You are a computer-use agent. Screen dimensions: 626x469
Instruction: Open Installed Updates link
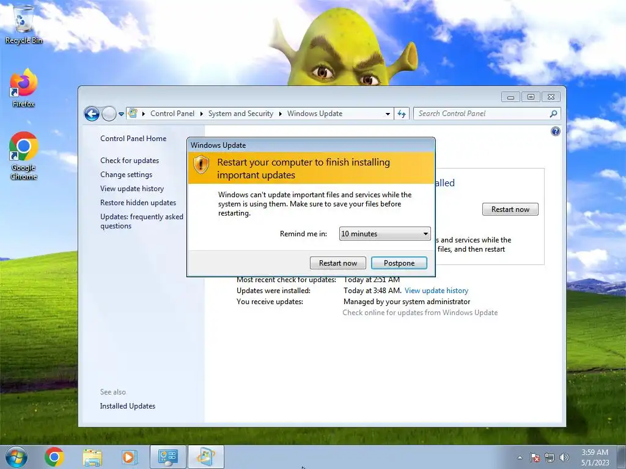pos(127,406)
